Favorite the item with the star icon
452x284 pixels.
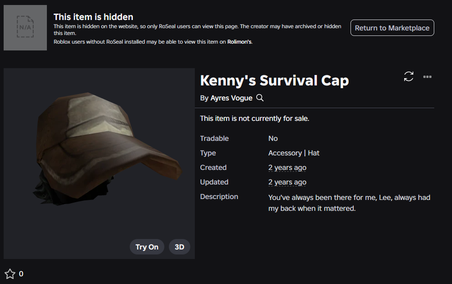pos(10,274)
